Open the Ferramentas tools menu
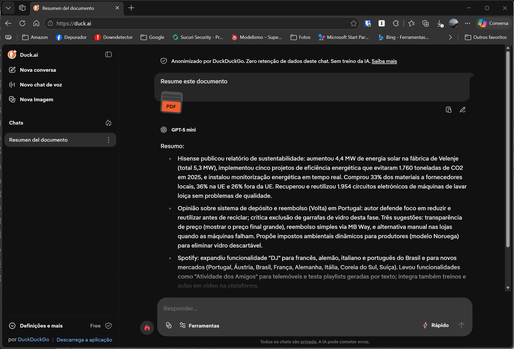Screen dimensions: 514x349 [200, 325]
